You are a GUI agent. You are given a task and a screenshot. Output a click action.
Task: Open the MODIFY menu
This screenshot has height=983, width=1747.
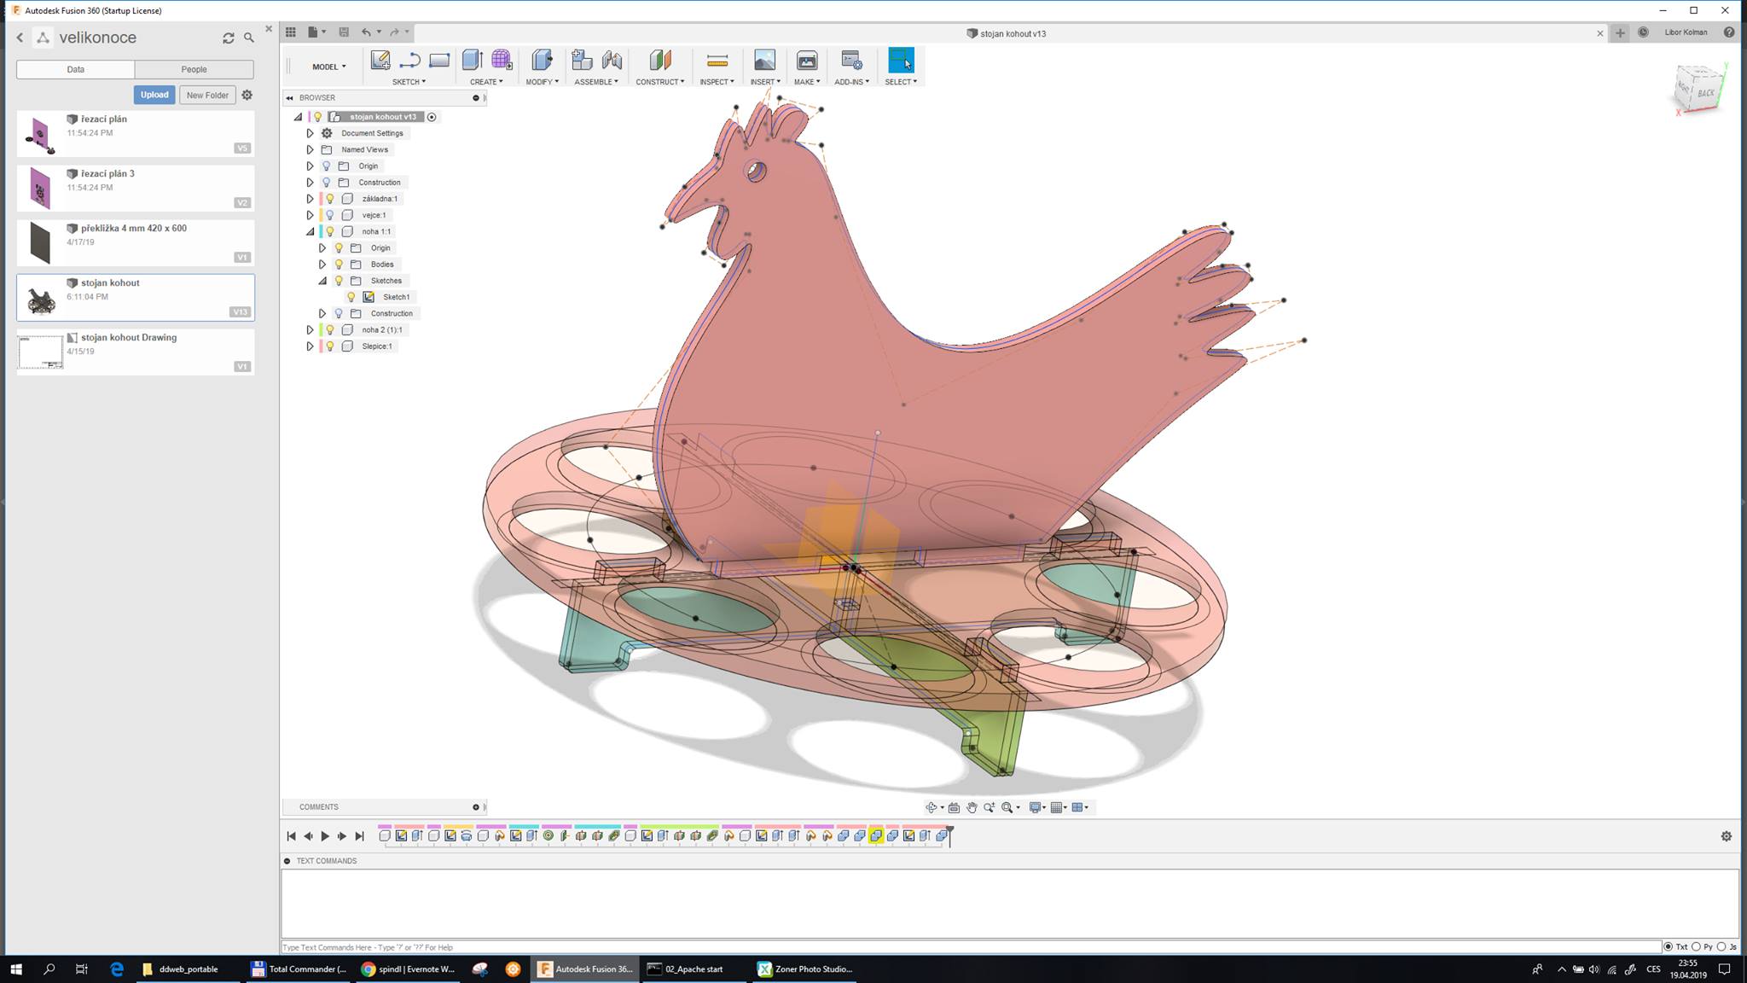(542, 82)
